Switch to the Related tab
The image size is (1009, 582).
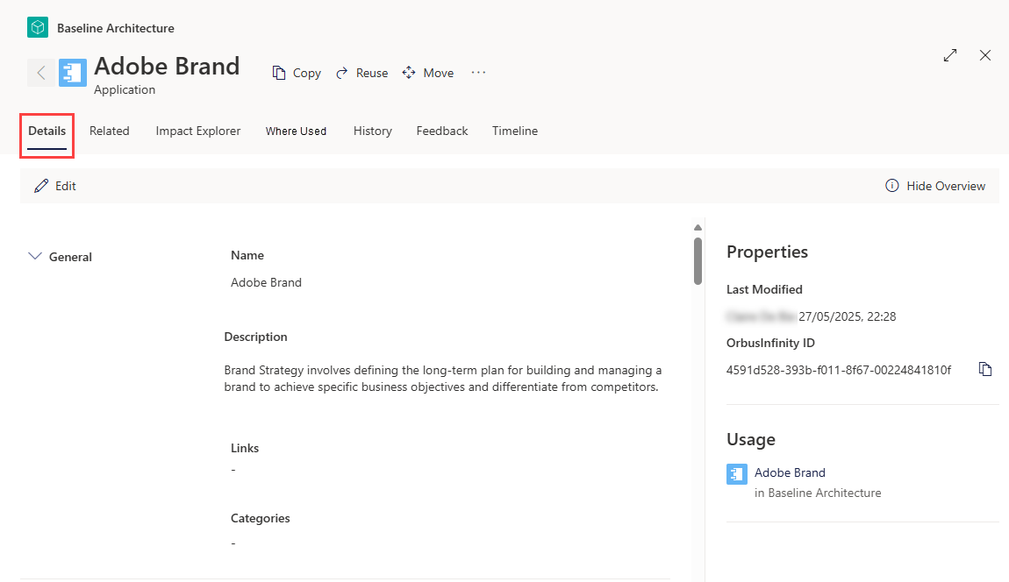pos(110,131)
